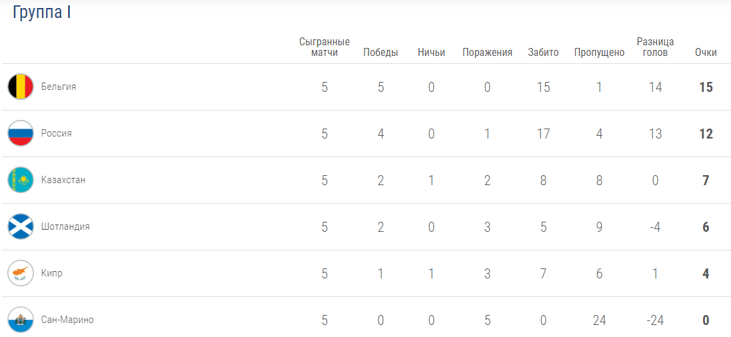The image size is (731, 337).
Task: Click the Scotland flag icon
Action: 21,226
